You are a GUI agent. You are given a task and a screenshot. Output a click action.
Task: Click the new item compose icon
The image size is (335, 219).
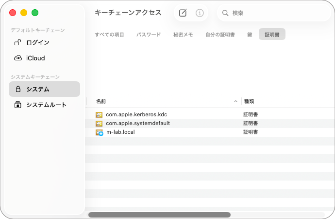183,13
